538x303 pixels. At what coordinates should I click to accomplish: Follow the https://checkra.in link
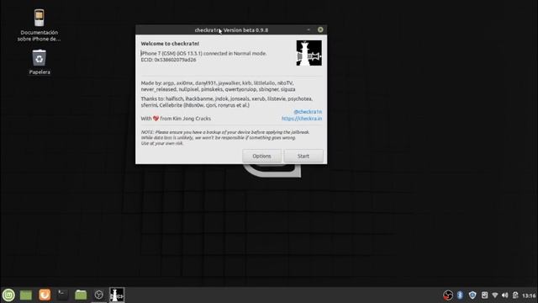pyautogui.click(x=302, y=119)
